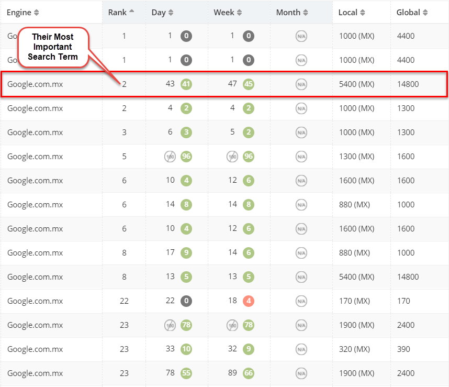Click rank value 5
The width and height of the screenshot is (449, 387).
pos(124,157)
